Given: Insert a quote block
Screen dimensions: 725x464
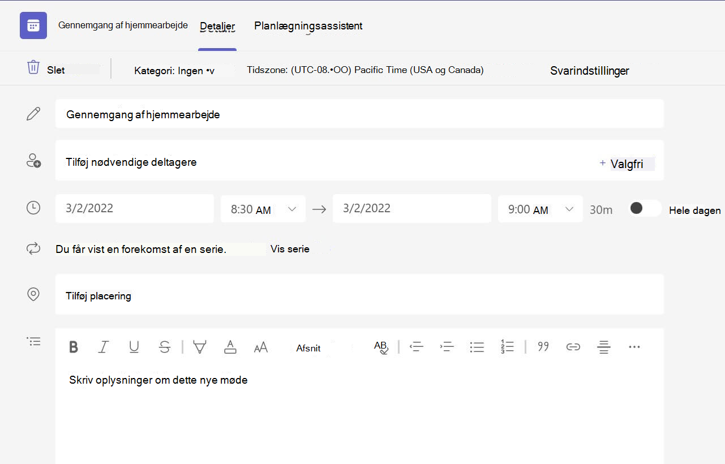Looking at the screenshot, I should point(543,346).
